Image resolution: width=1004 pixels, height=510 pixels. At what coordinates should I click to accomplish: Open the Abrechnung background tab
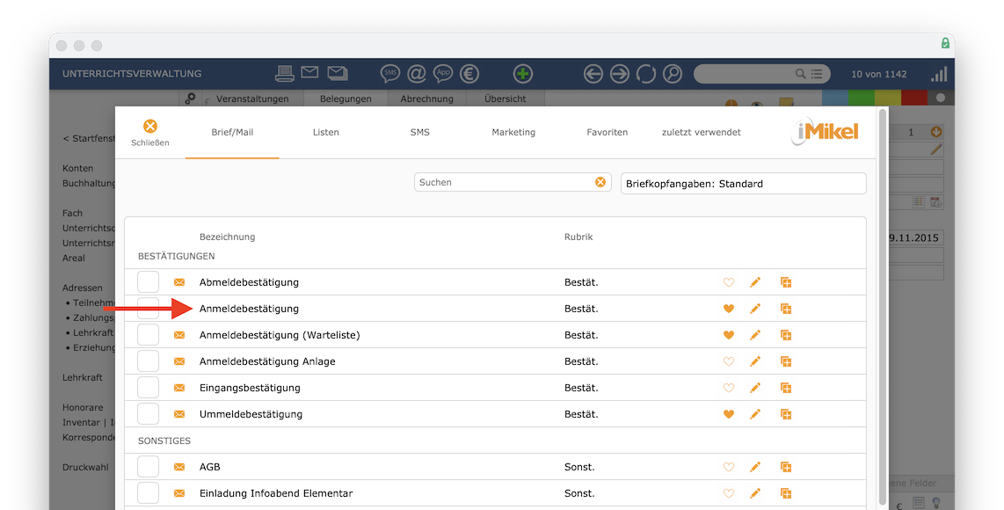427,98
